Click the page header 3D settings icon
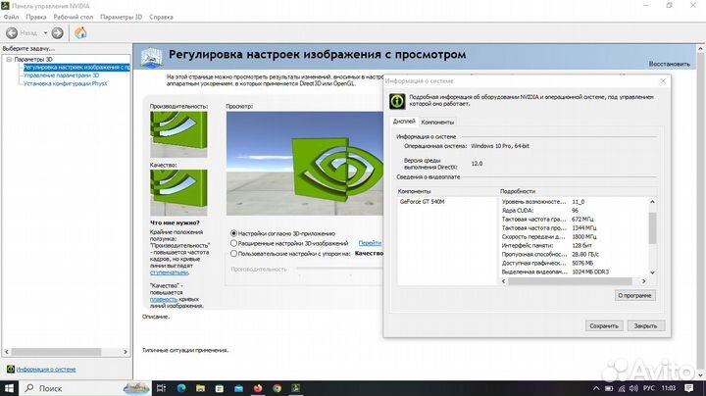The height and width of the screenshot is (396, 706). [151, 58]
